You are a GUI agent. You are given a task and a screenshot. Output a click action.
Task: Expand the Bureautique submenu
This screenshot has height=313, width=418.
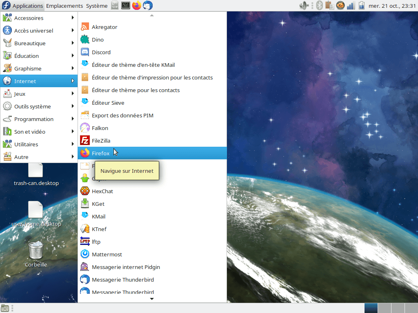(39, 43)
